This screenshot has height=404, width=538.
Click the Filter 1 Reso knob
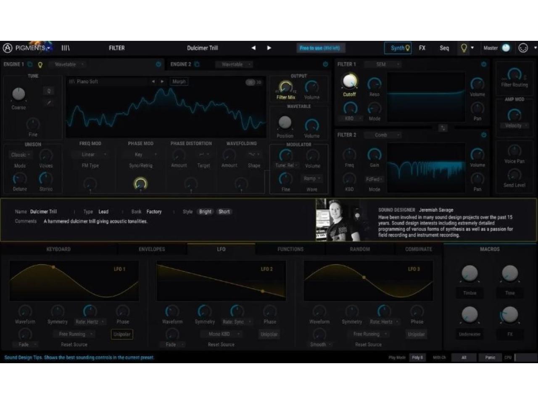374,84
